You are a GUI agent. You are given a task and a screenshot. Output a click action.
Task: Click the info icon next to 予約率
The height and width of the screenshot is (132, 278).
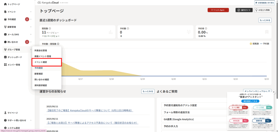tap(207, 28)
